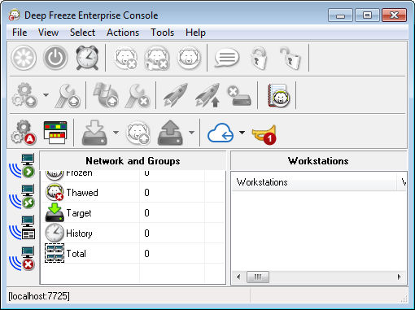Click the cloud with arrow icon
Screen dimensions: 415x310
click(x=221, y=133)
